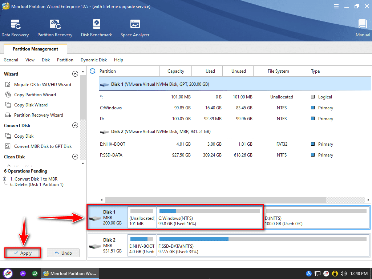Open the hamburger menu on title bar

click(336, 6)
